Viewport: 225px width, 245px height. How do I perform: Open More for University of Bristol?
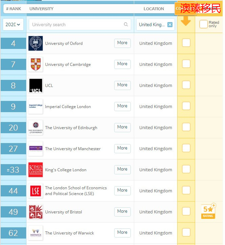[122, 212]
